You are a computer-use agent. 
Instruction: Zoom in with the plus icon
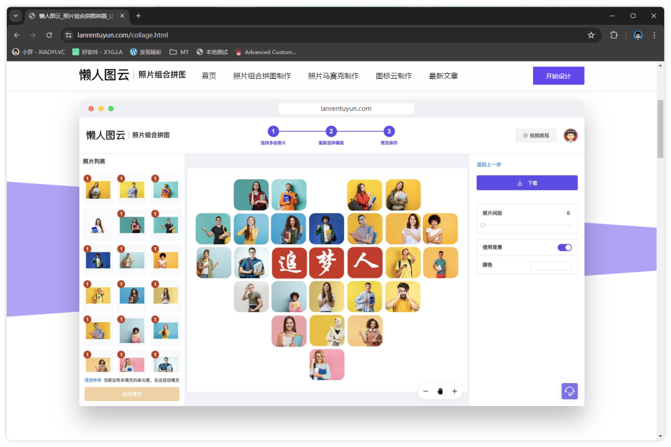(x=454, y=391)
